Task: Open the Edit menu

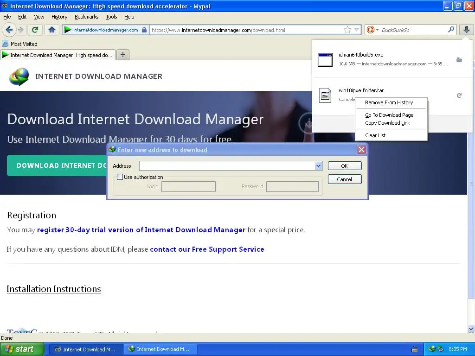Action: tap(22, 17)
